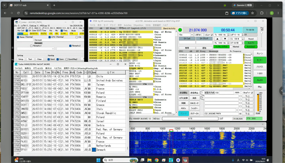
Task: Open Chrome three-dot menu
Action: pyautogui.click(x=278, y=13)
